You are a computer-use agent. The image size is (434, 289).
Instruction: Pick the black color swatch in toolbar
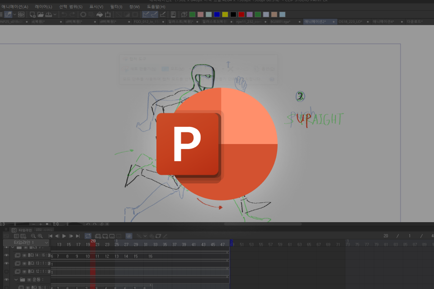click(233, 14)
